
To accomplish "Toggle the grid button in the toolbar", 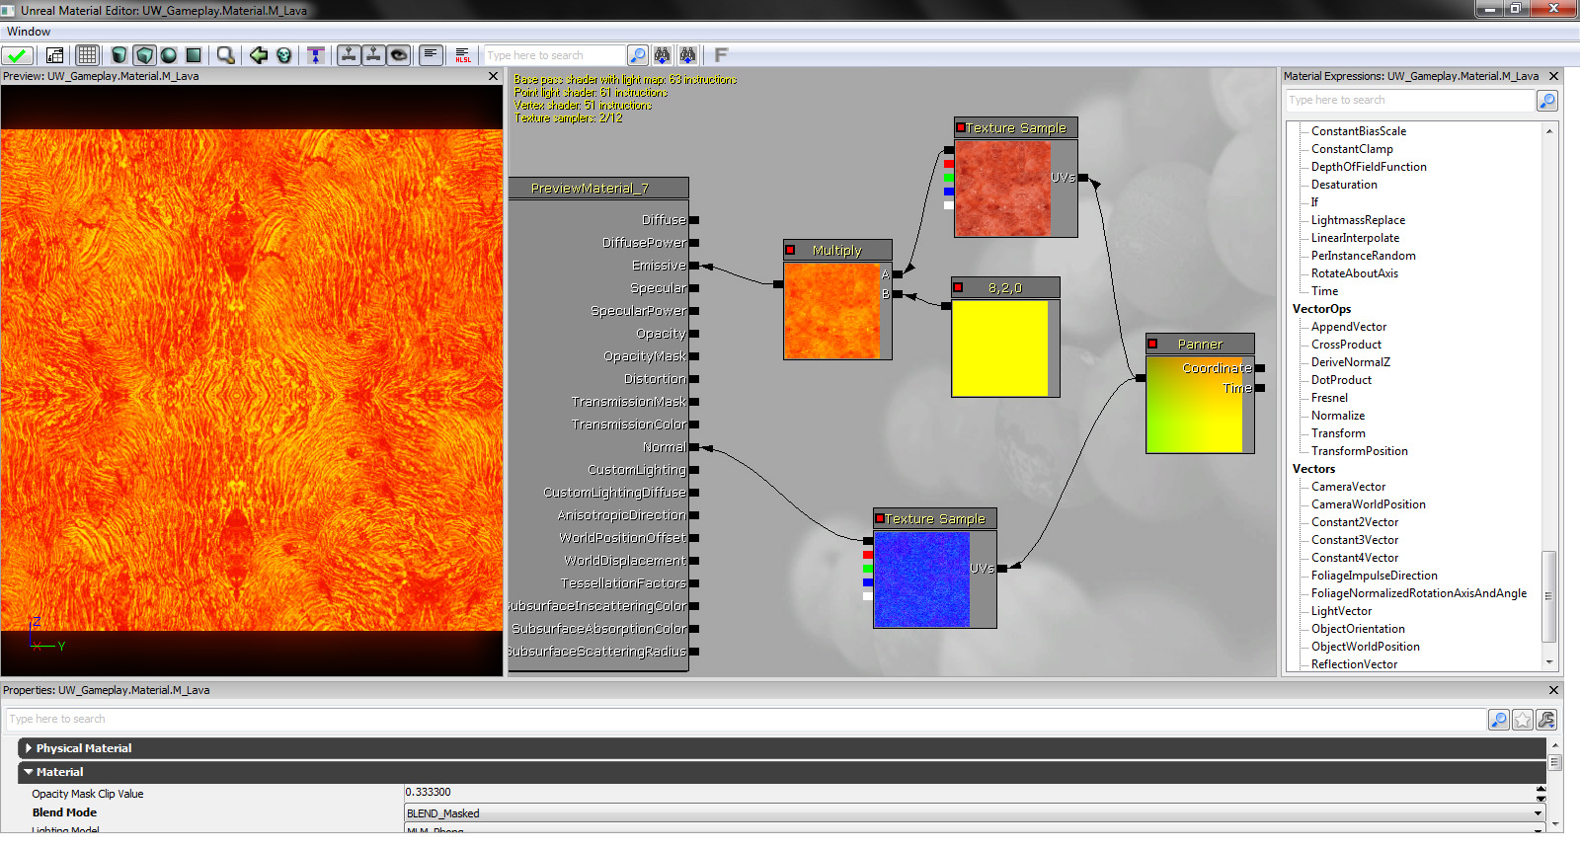I will point(87,55).
